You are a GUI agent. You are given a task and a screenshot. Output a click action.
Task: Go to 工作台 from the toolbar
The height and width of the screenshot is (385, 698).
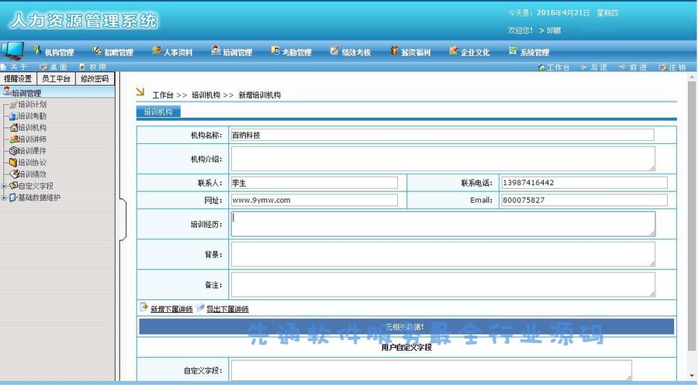(553, 67)
